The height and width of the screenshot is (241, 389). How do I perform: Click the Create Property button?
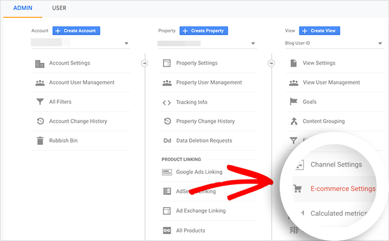point(204,31)
